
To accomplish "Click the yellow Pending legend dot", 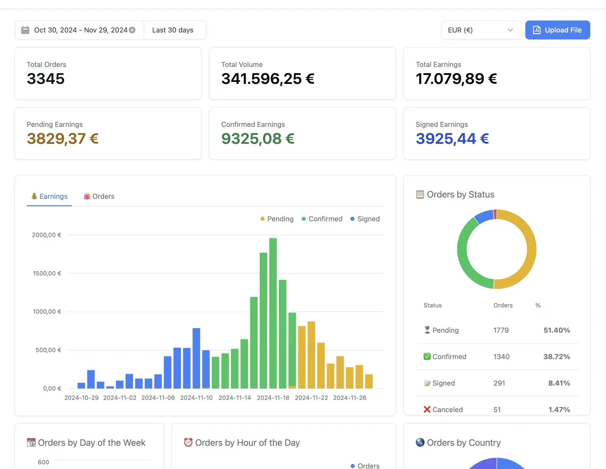I will pyautogui.click(x=262, y=219).
